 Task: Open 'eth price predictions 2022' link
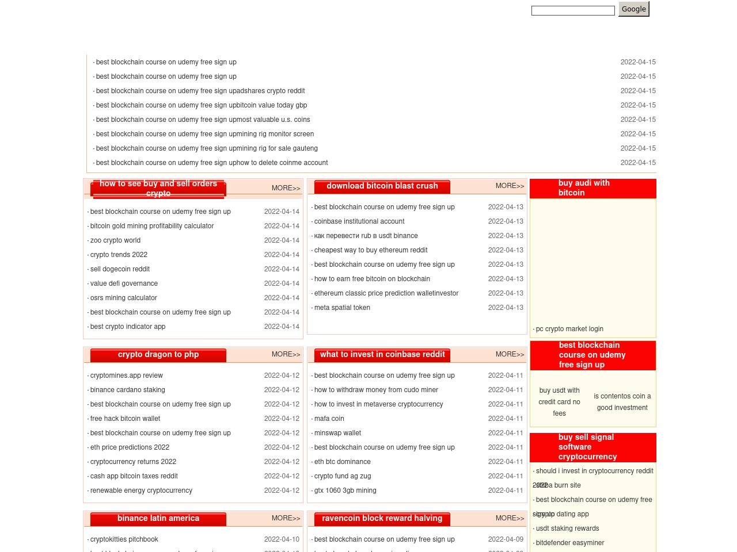pos(130,447)
